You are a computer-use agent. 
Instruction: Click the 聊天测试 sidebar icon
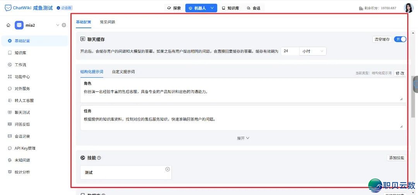[x=10, y=112]
